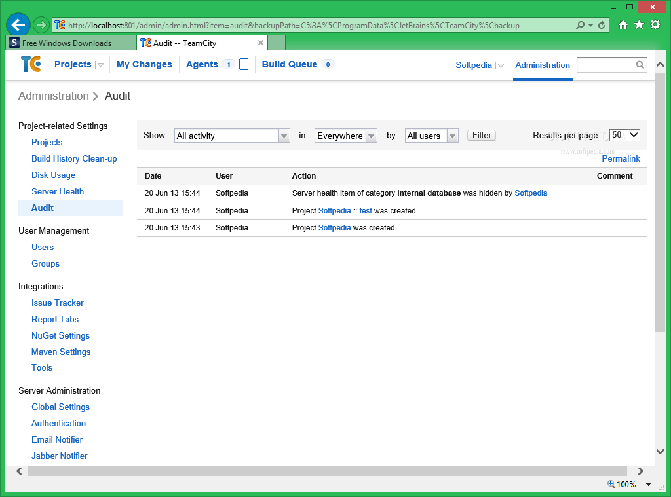Click the Build Queue count badge showing 0

(x=328, y=64)
